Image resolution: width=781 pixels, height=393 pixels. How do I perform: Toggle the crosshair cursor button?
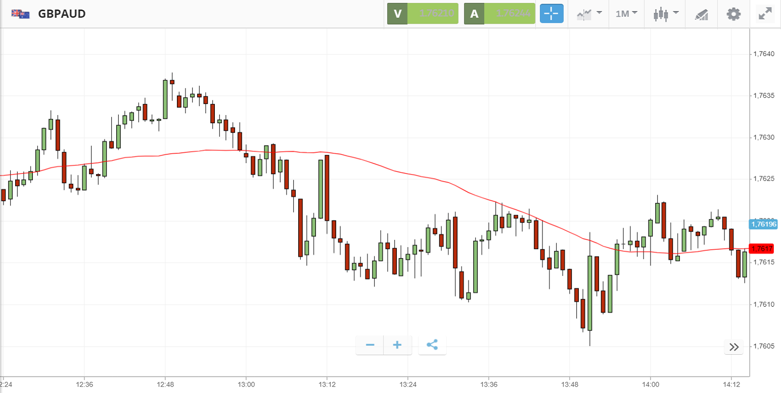[552, 14]
